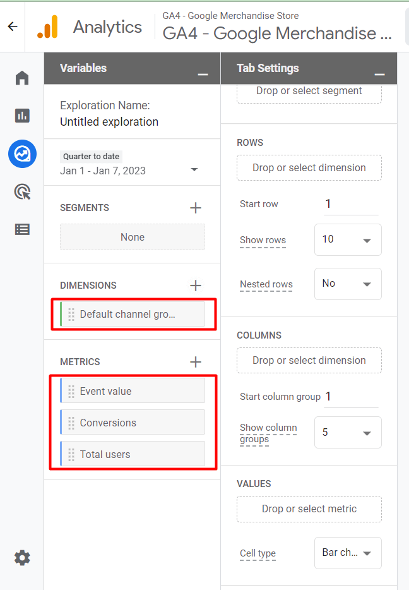
Task: Open the Configure list icon in sidebar
Action: click(x=22, y=229)
